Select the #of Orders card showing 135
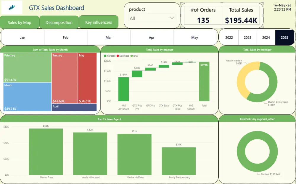 [x=203, y=15]
